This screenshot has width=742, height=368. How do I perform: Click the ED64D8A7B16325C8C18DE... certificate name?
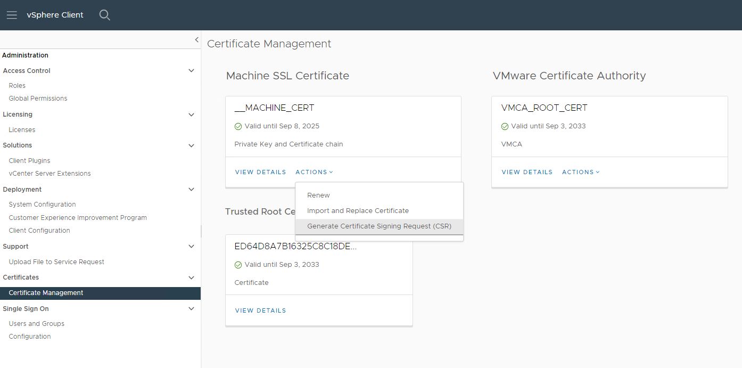pos(295,246)
